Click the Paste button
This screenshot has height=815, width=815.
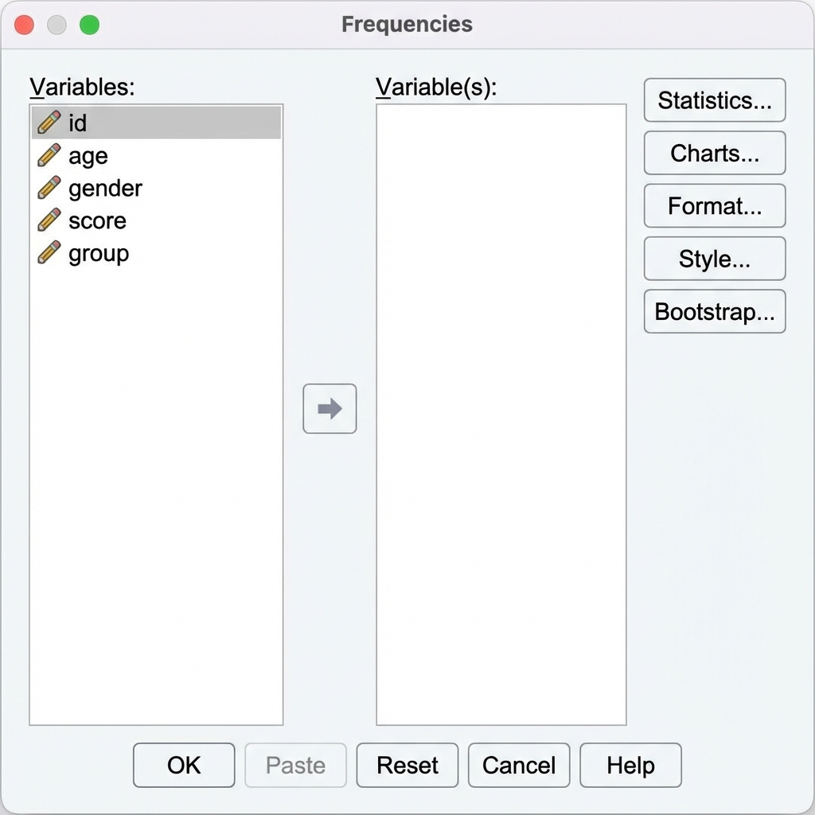[295, 765]
